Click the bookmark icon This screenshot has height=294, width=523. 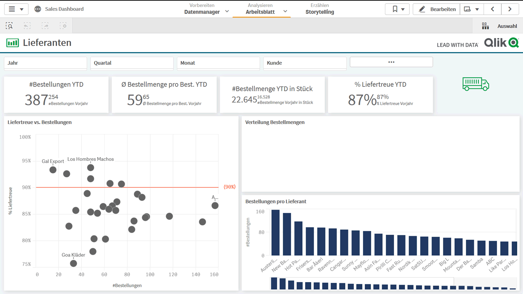click(x=395, y=9)
